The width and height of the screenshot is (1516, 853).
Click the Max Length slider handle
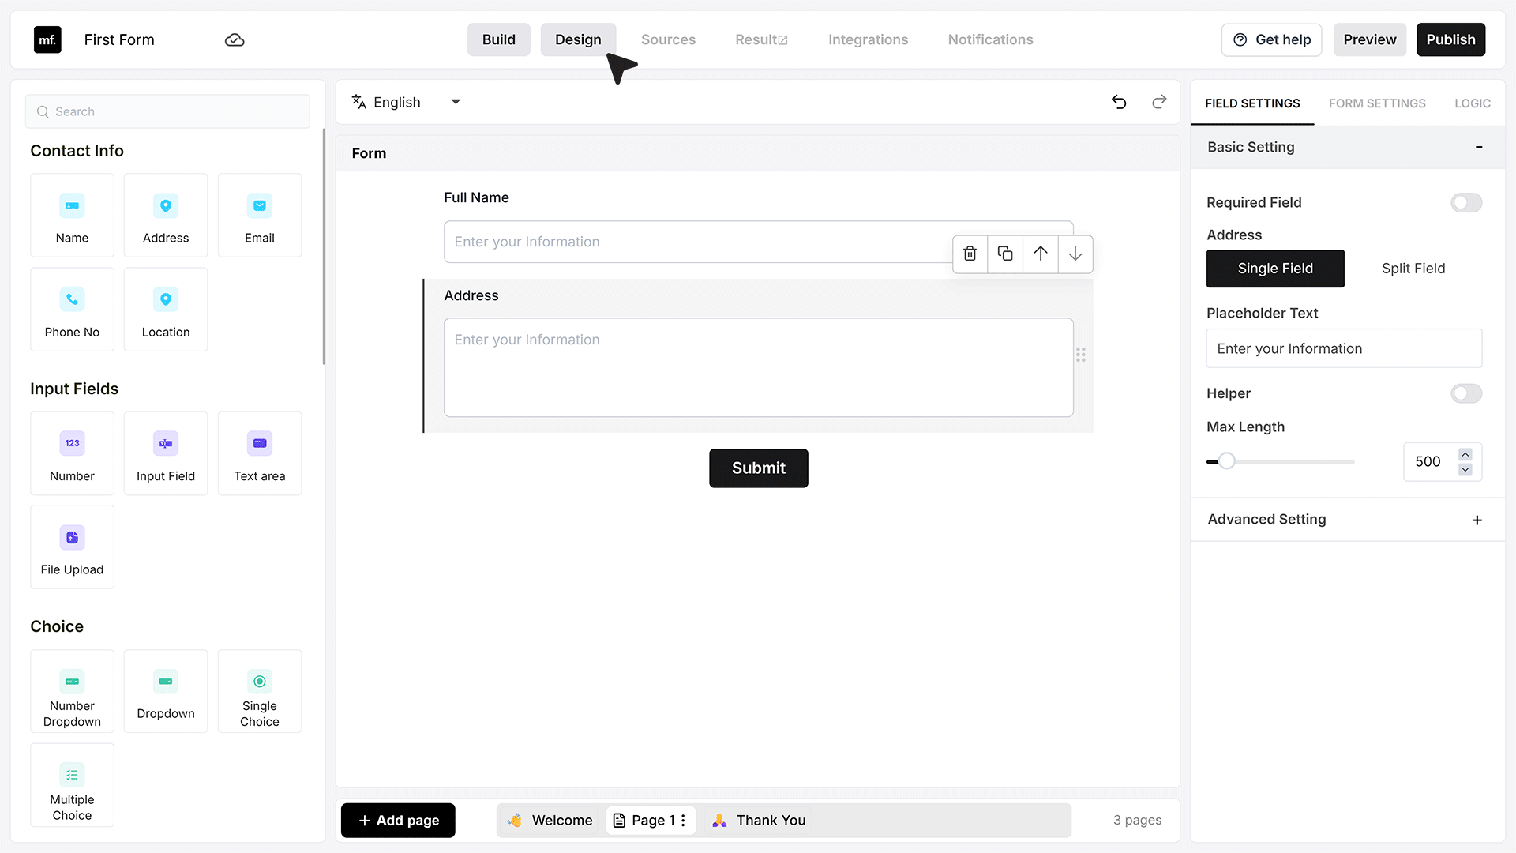[1226, 461]
